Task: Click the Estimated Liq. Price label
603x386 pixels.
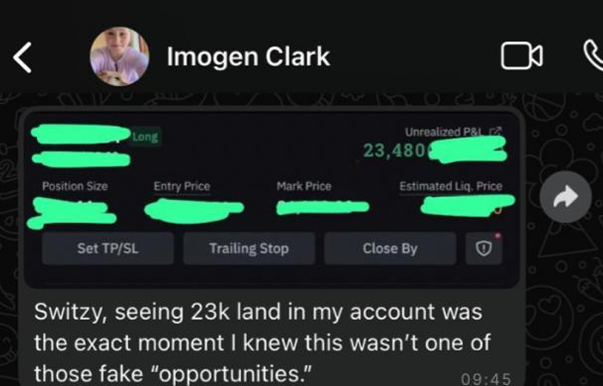Action: click(x=450, y=186)
